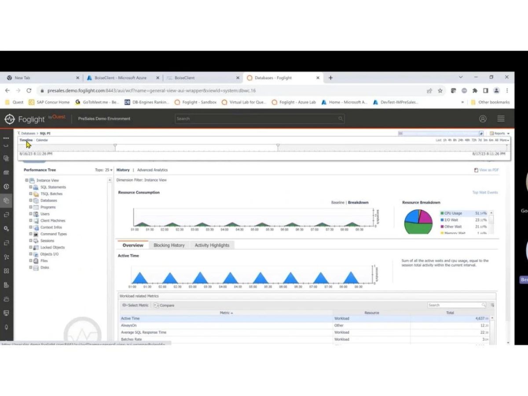The height and width of the screenshot is (396, 528).
Task: Open the More time-range dropdown
Action: [x=504, y=140]
